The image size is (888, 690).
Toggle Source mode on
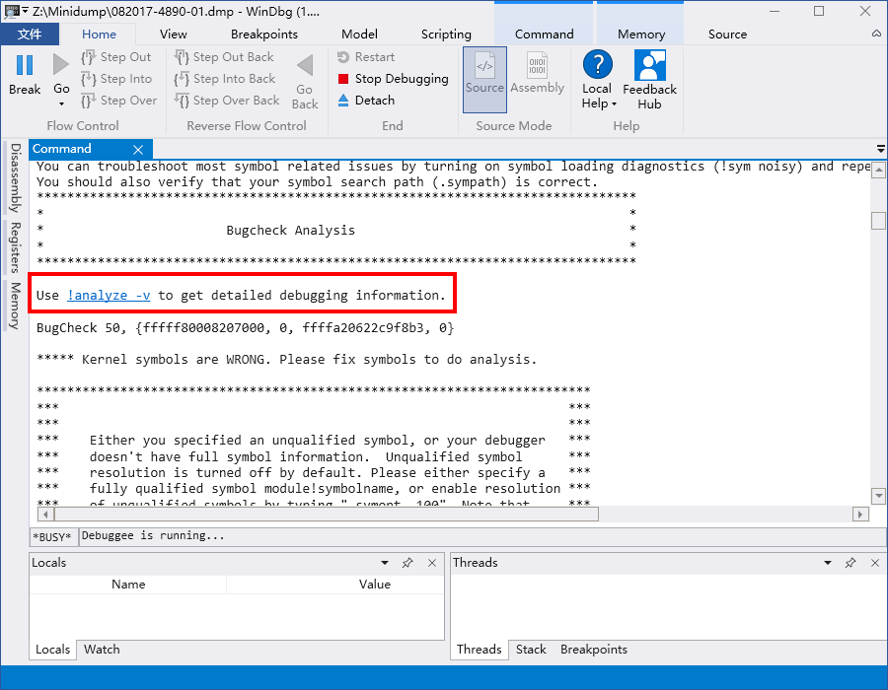[x=484, y=67]
